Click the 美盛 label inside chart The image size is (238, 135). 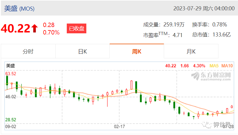pos(10,66)
